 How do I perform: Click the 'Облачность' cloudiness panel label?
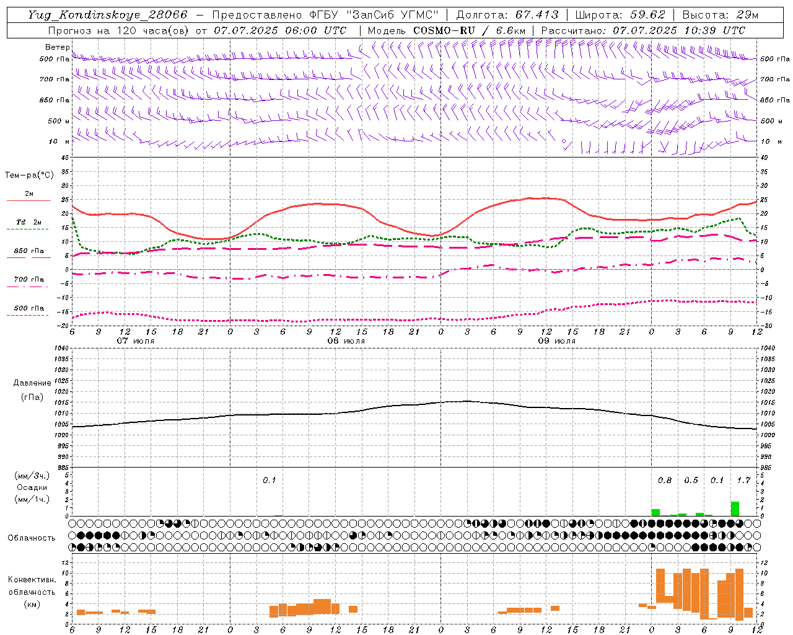pyautogui.click(x=32, y=538)
